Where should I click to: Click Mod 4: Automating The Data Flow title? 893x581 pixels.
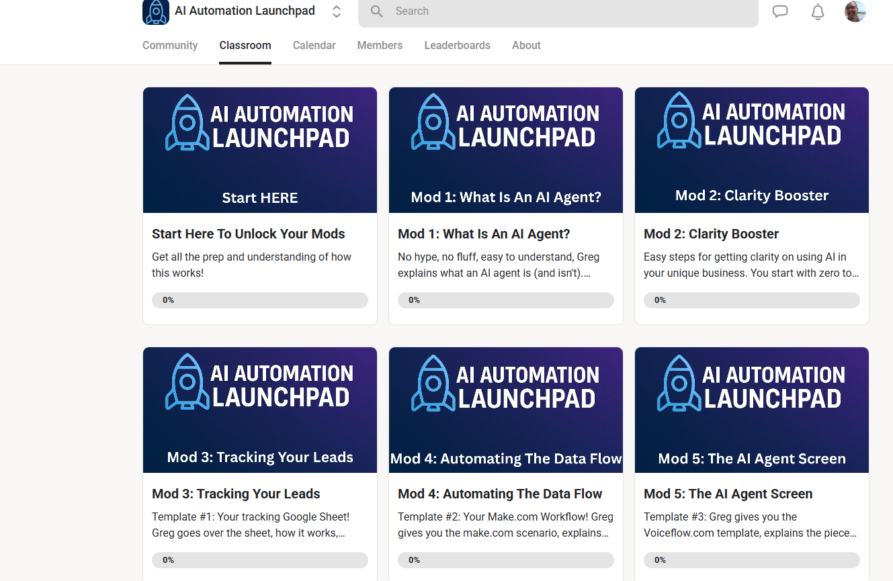point(500,494)
